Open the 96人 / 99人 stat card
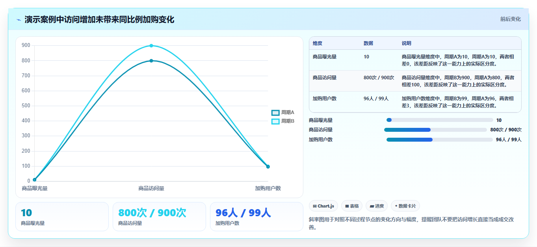The image size is (537, 247). [256, 217]
